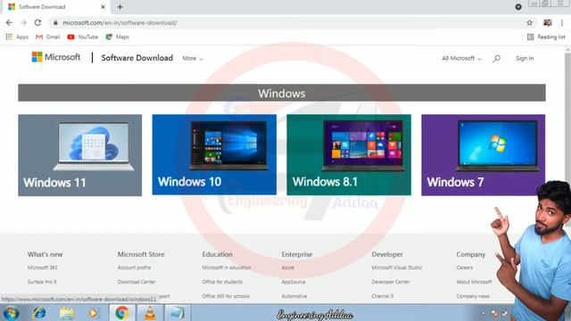
Task: Close the Software Download tab
Action: [x=103, y=6]
